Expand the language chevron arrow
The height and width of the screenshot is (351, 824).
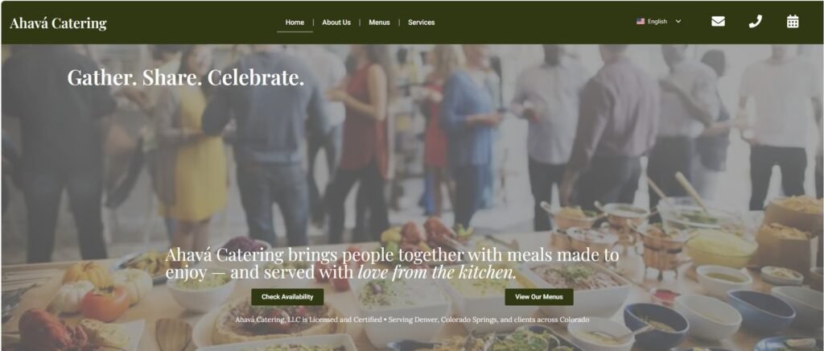tap(678, 22)
